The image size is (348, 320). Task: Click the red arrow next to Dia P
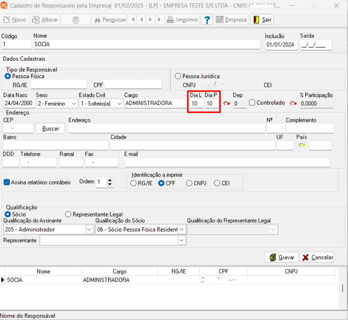[x=227, y=103]
